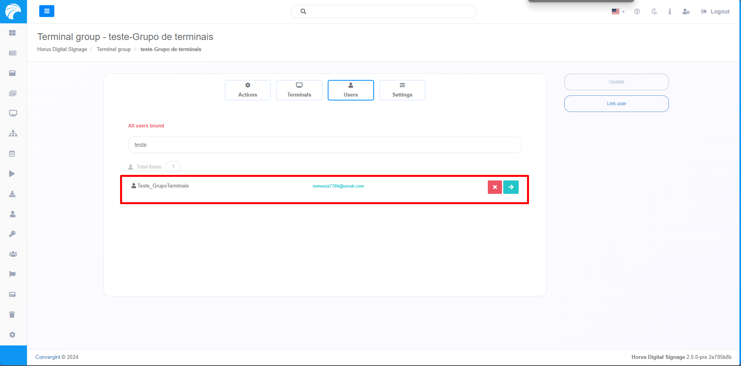The height and width of the screenshot is (366, 741).
Task: Open the Settings tab
Action: (x=402, y=90)
